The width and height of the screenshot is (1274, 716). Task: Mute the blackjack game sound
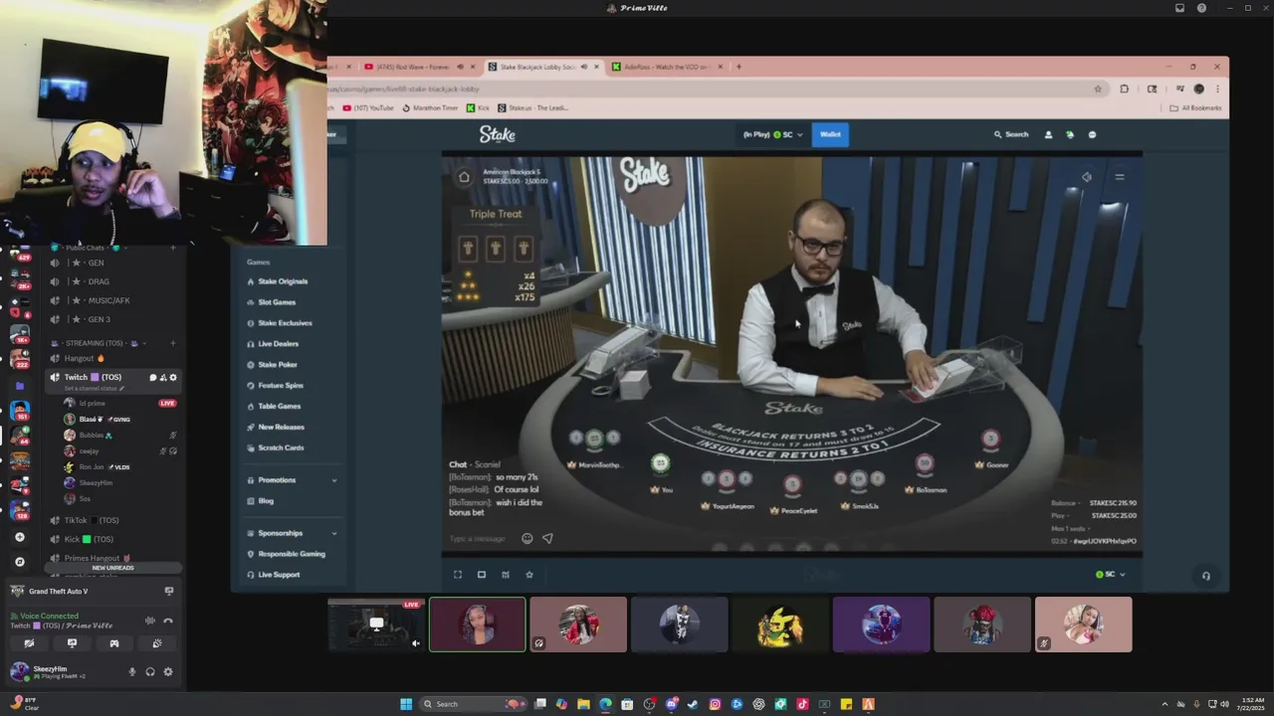pos(1087,177)
